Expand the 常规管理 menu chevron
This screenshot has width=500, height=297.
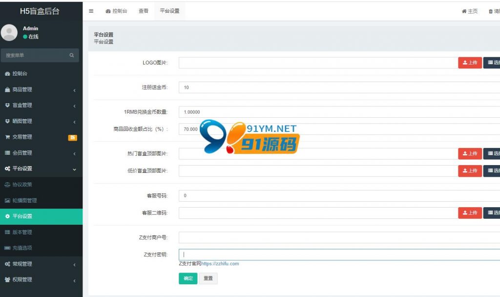click(74, 264)
